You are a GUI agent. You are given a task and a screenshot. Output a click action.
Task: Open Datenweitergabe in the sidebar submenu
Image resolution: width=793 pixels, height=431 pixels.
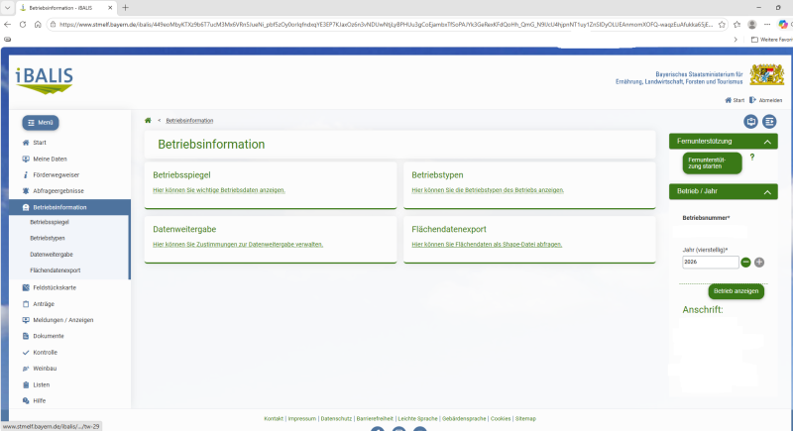51,255
